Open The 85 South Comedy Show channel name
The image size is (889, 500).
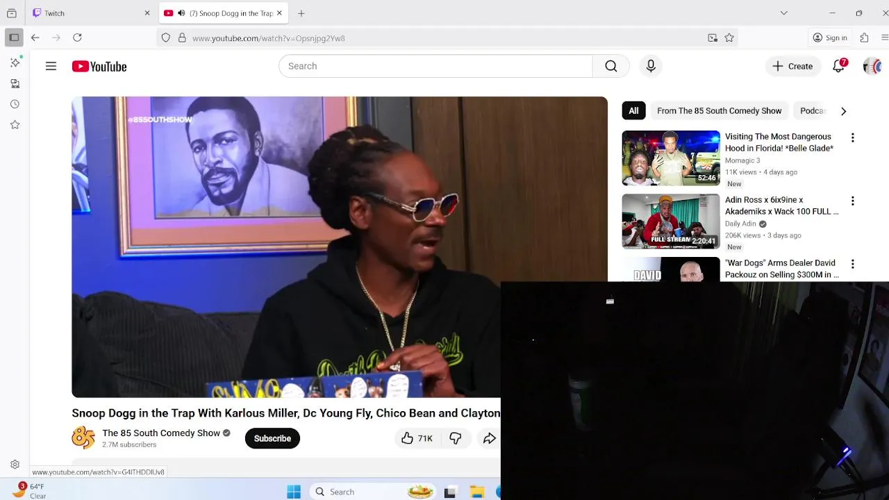[161, 433]
